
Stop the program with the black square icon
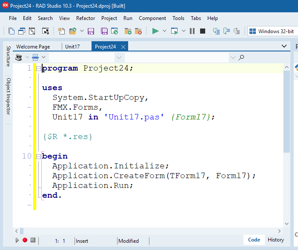click(x=203, y=31)
